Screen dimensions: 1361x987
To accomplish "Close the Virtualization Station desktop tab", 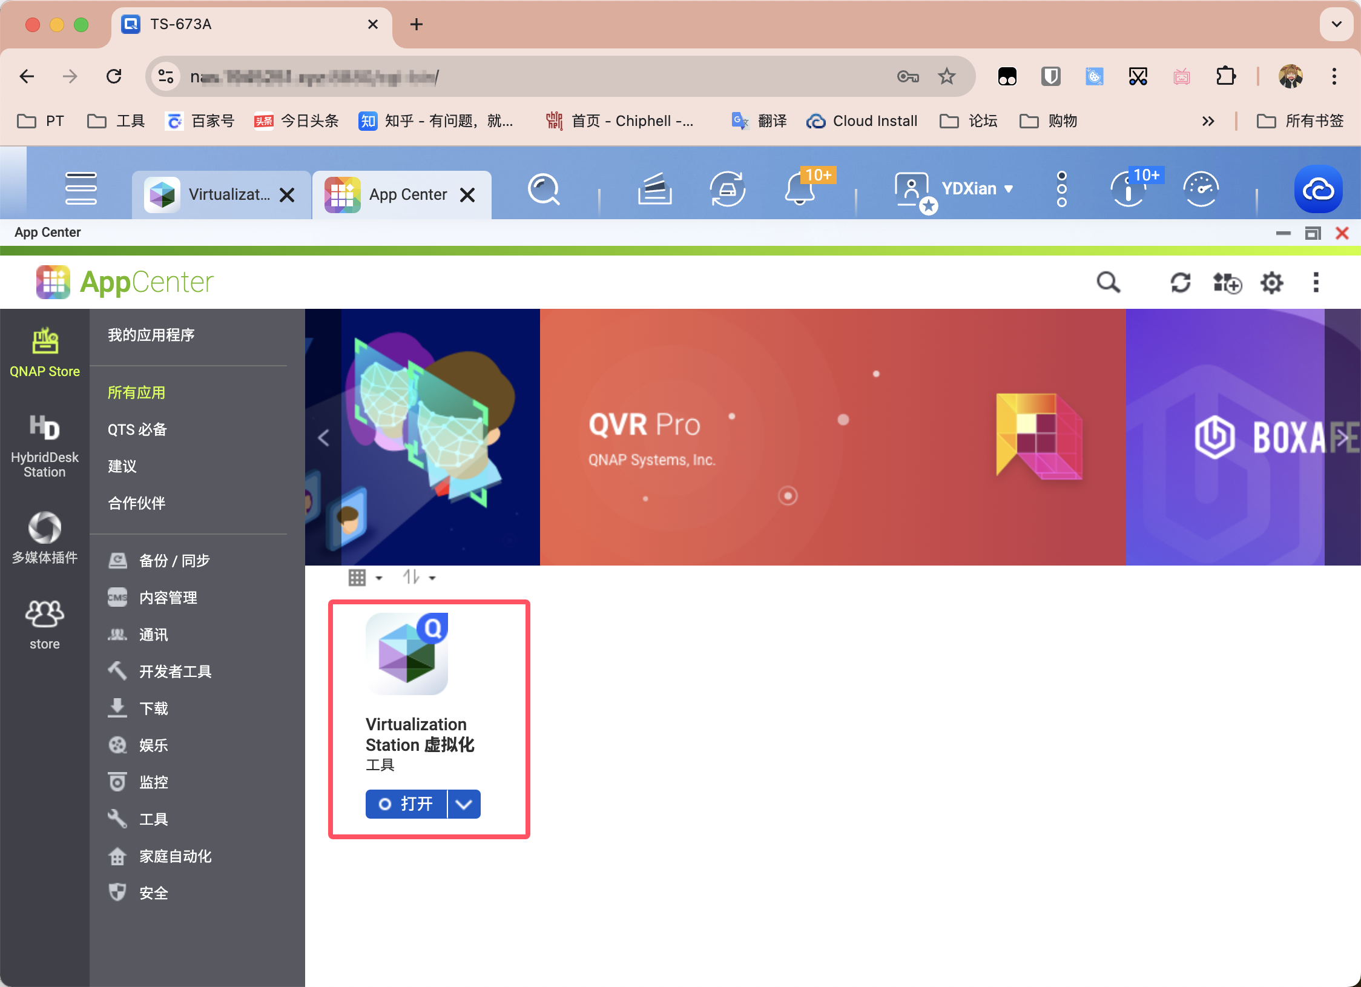I will pos(287,195).
